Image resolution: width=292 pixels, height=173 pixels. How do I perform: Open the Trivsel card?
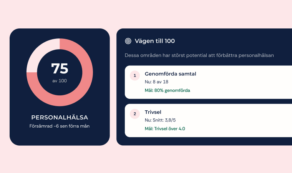coord(208,120)
